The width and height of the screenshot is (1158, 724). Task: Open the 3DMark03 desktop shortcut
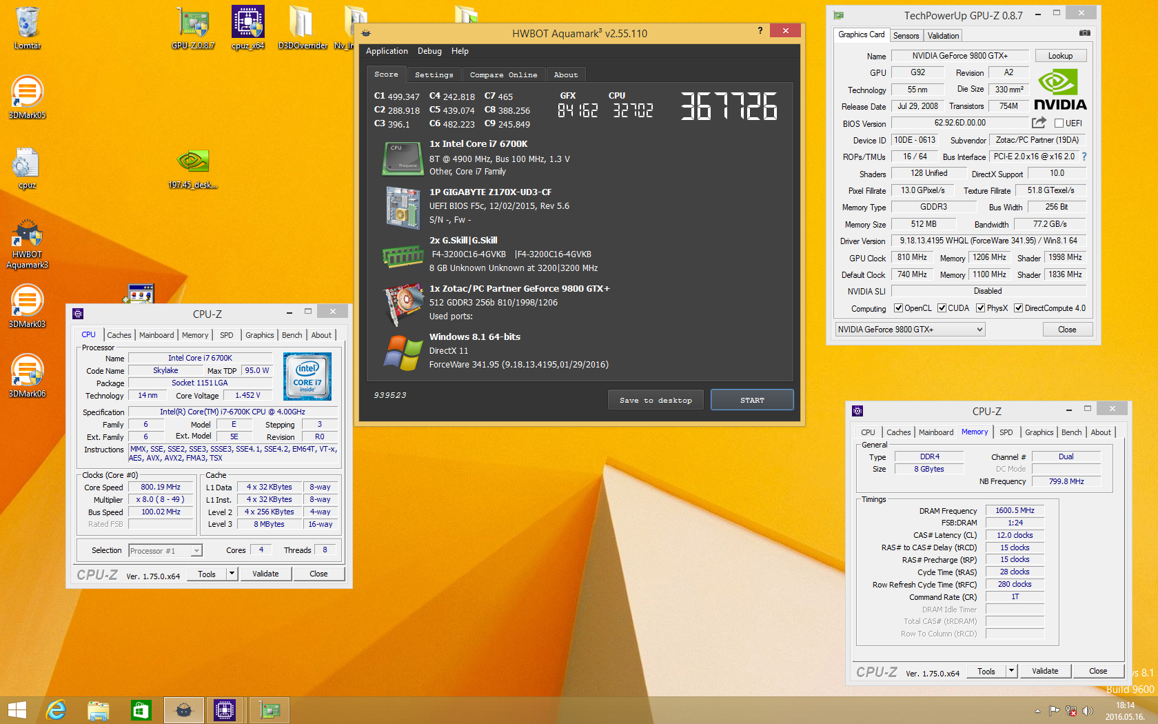point(28,306)
